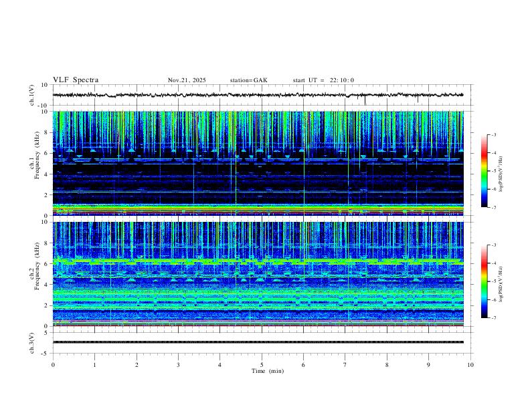Click the "Time (min)" x-axis label

point(268,371)
